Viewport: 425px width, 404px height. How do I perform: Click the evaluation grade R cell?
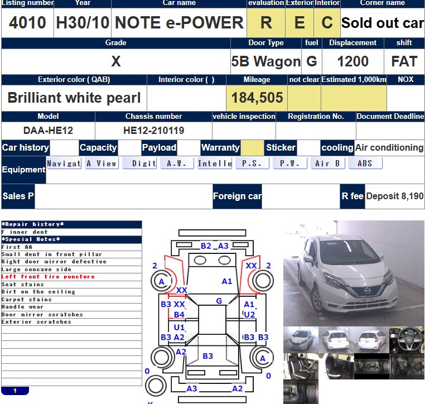pos(266,23)
